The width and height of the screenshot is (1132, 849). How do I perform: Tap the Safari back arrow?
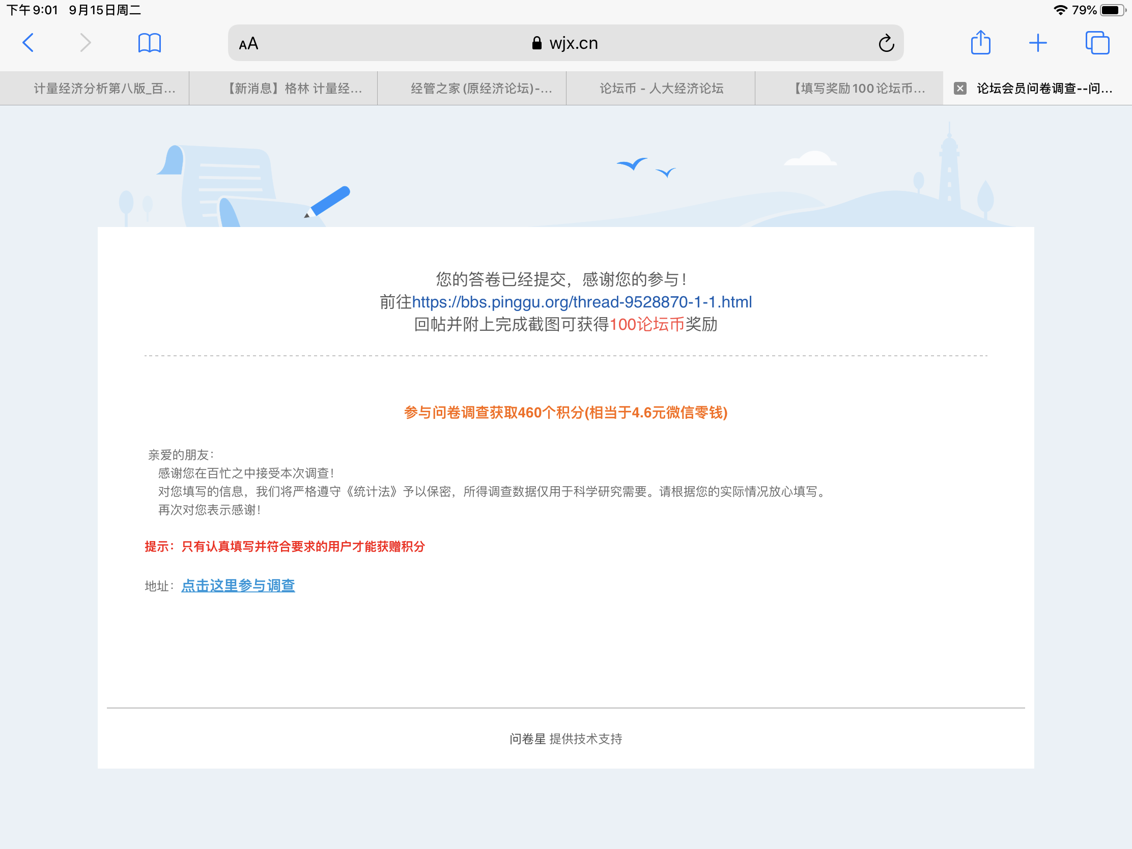(x=29, y=43)
